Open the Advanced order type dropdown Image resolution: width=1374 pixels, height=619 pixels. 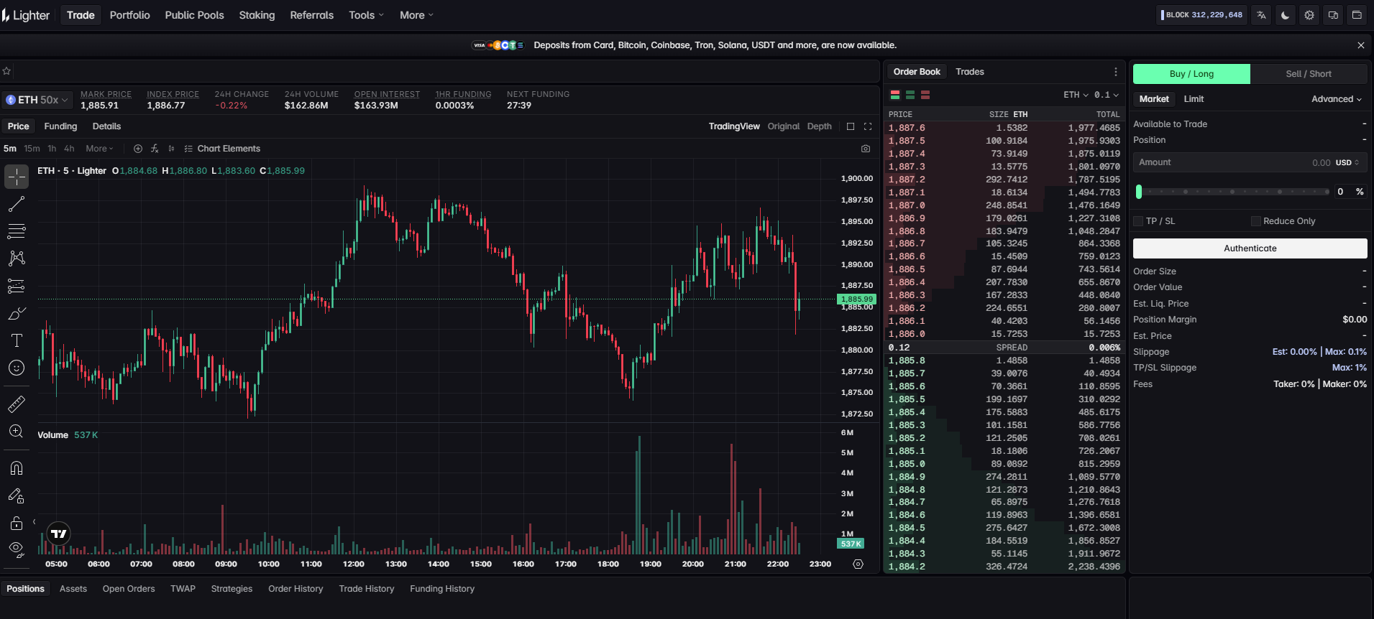tap(1336, 99)
